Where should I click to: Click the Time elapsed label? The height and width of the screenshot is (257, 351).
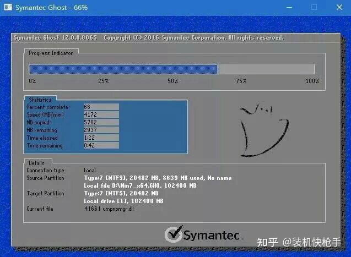(42, 138)
